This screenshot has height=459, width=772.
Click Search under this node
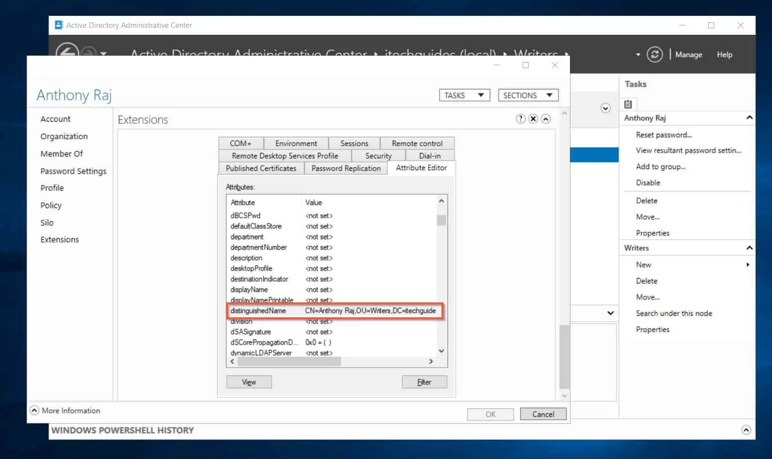coord(674,313)
